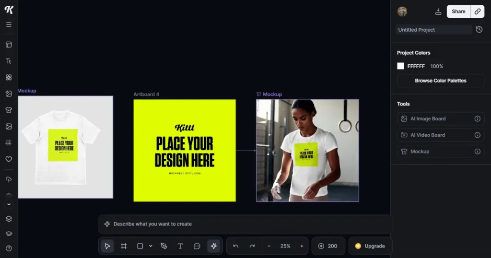Zoom in with the plus button
491x258 pixels.
point(302,246)
